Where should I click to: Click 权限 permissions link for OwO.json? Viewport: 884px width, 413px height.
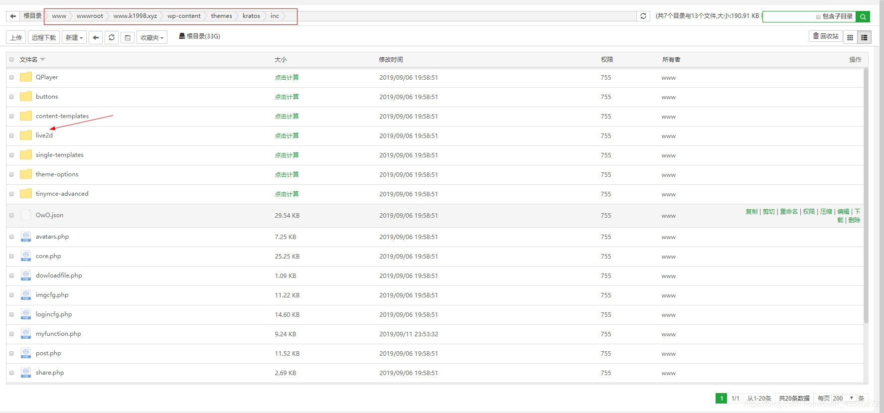tap(809, 212)
